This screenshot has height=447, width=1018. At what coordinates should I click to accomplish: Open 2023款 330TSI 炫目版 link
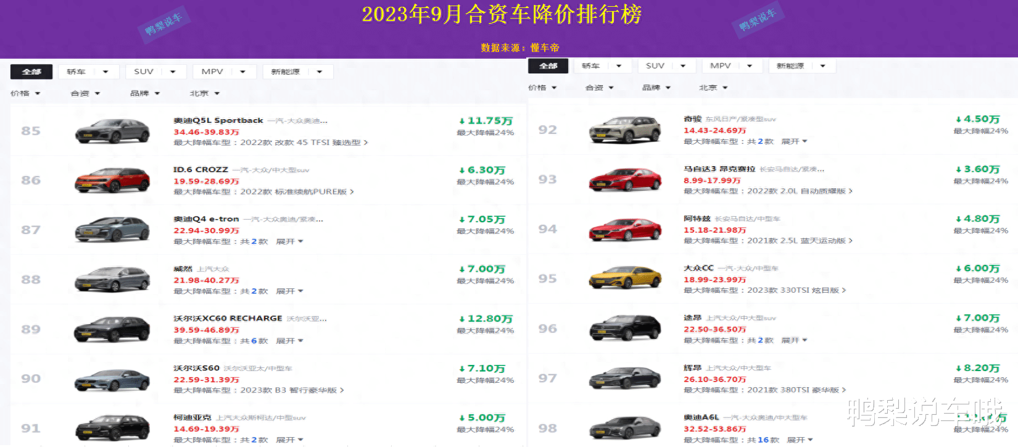pyautogui.click(x=797, y=290)
